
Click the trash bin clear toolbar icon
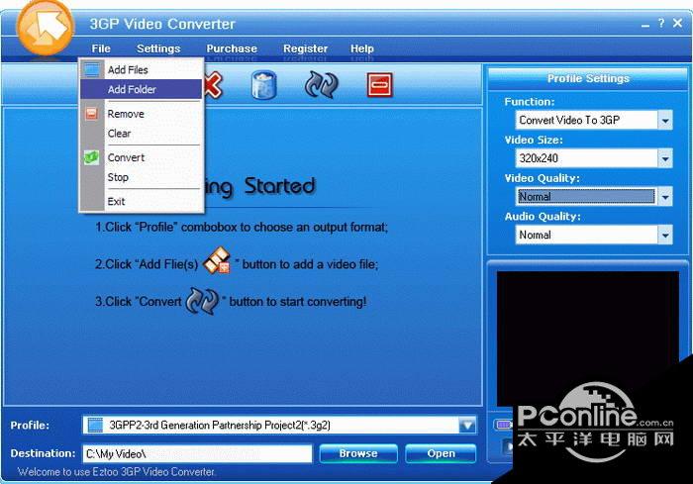(x=264, y=85)
